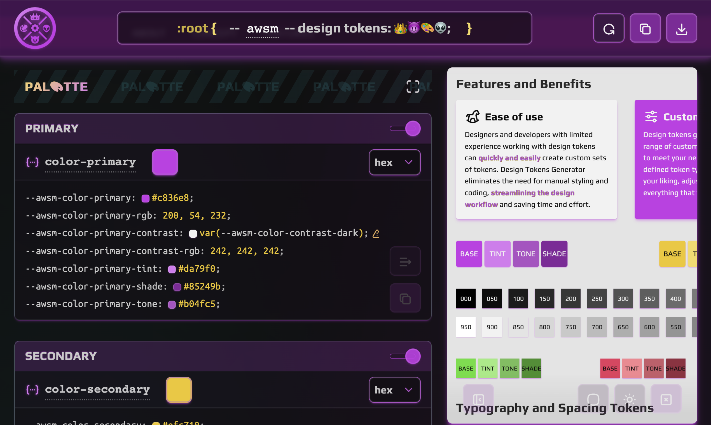711x425 pixels.
Task: Click the 'quickly and easily' highlighted text
Action: (509, 158)
